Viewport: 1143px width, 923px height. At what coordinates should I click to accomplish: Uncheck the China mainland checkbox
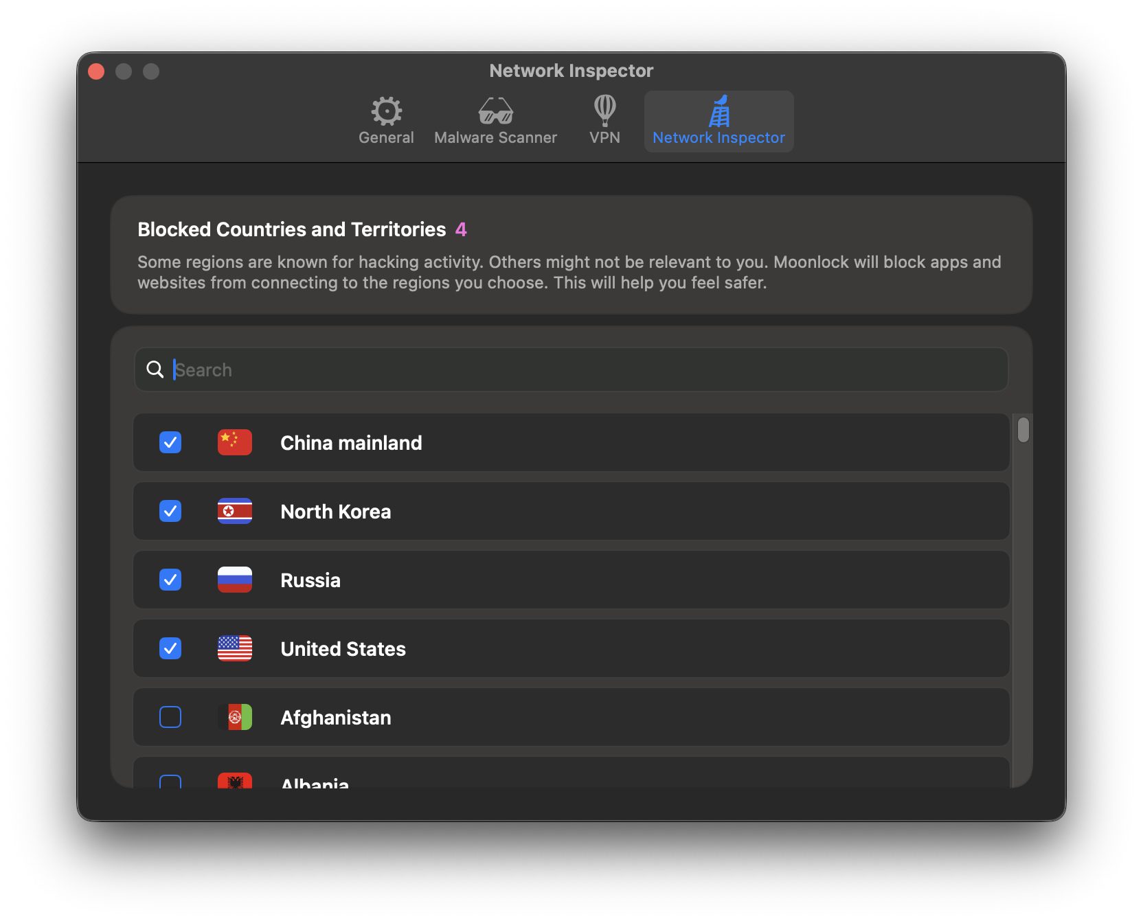pos(170,443)
